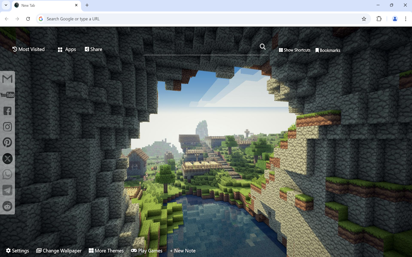Open Facebook from the sidebar
Screen dimensions: 412x257
point(7,111)
